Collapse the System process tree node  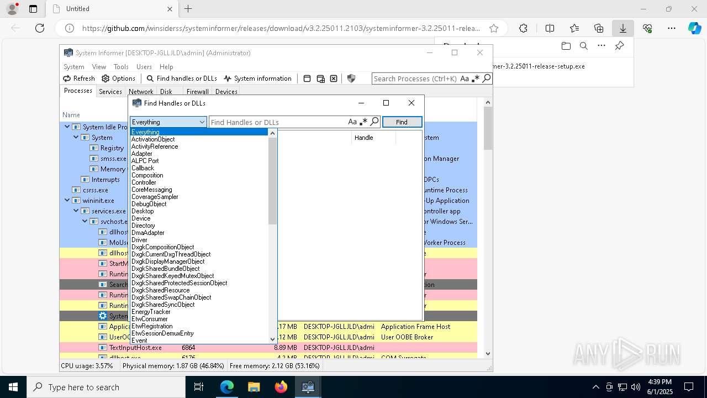[x=76, y=137]
